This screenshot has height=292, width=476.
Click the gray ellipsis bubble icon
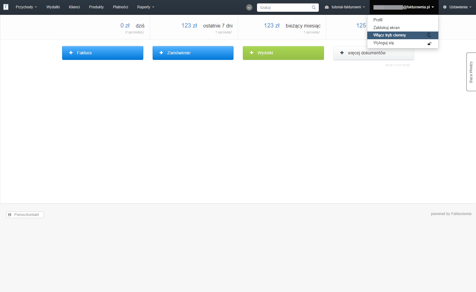(249, 7)
